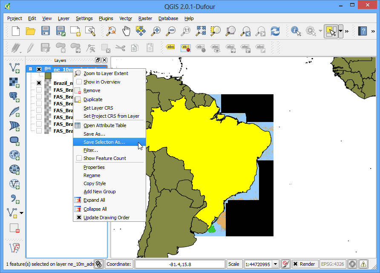This screenshot has height=273, width=380.
Task: Open the Vector menu
Action: pos(126,18)
